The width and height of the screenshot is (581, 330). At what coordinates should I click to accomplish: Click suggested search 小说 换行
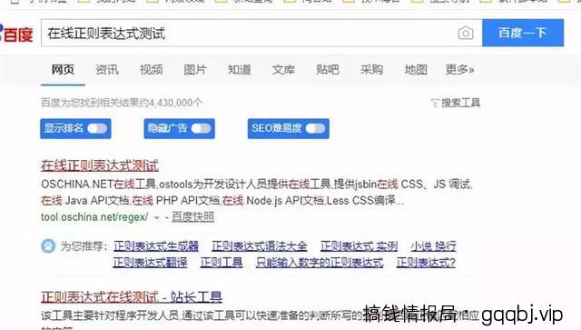tap(433, 245)
